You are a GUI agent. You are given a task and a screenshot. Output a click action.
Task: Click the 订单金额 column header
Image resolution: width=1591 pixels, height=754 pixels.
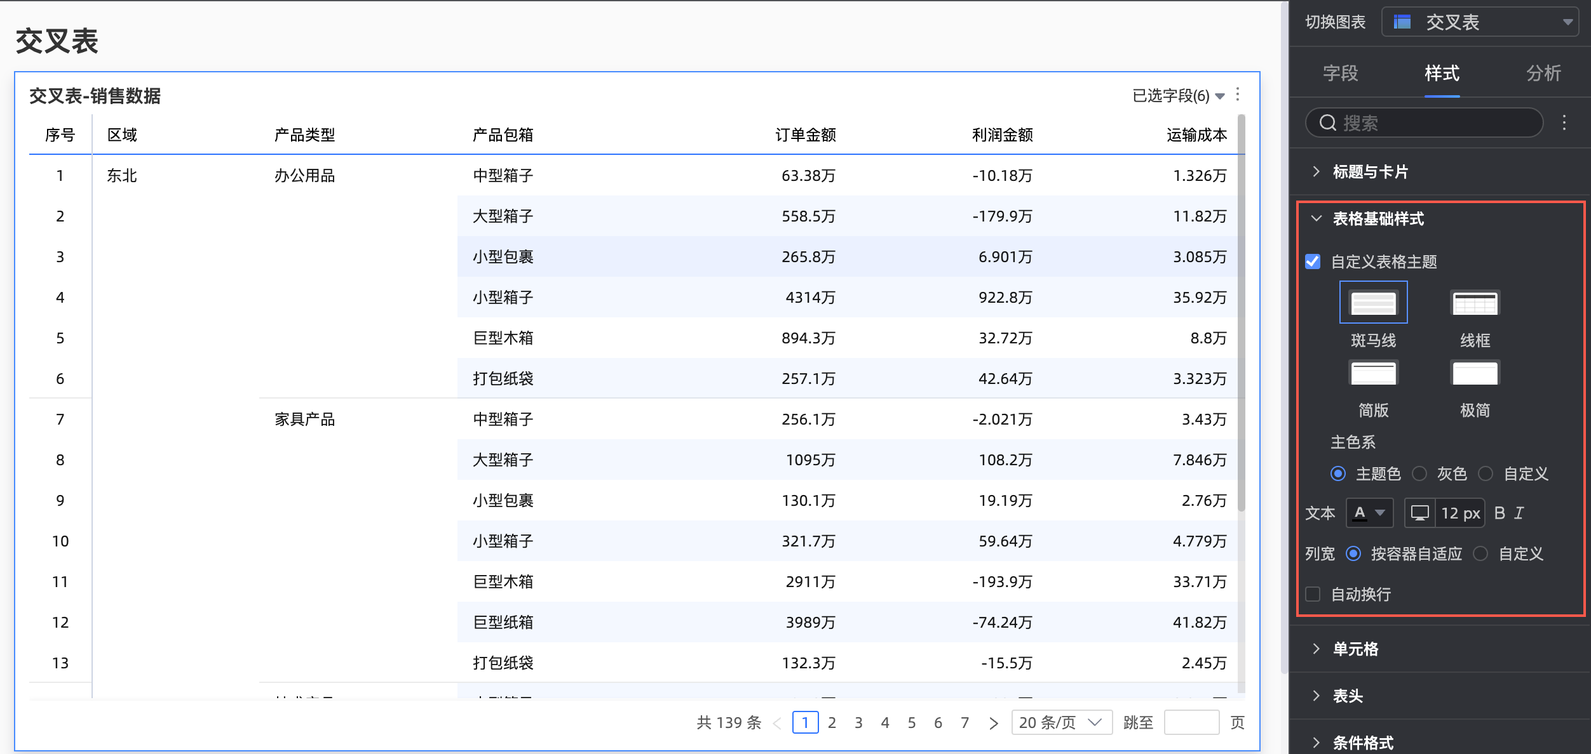coord(805,135)
